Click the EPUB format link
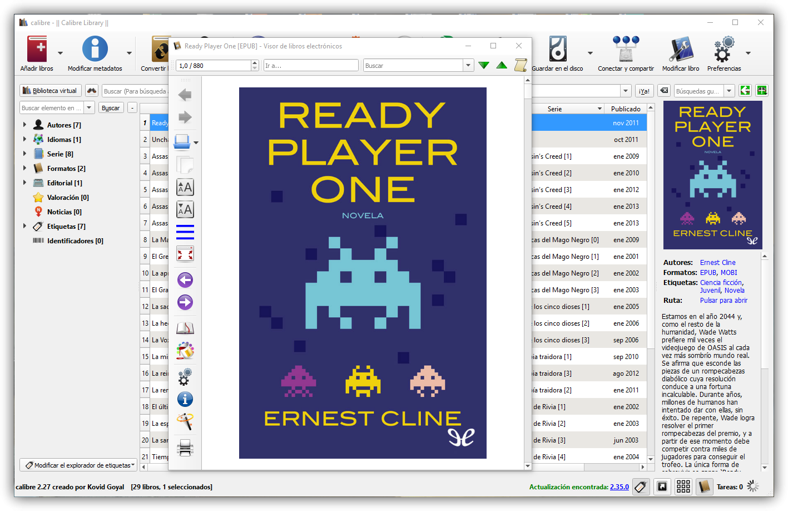This screenshot has width=788, height=511. tap(708, 273)
